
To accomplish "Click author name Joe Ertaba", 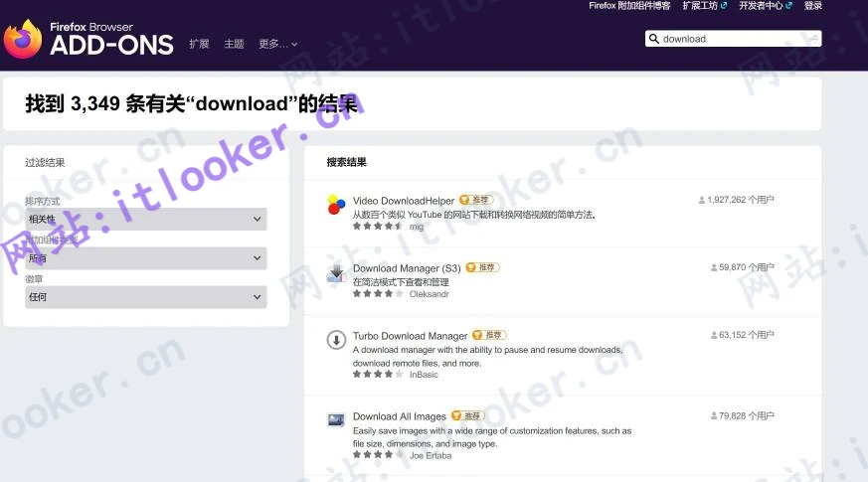I will [431, 455].
